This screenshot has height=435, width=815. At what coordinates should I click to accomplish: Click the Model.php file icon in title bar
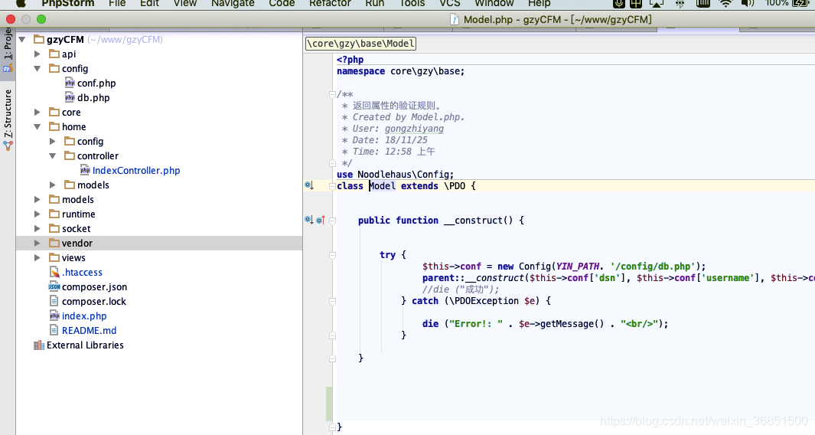pyautogui.click(x=455, y=20)
